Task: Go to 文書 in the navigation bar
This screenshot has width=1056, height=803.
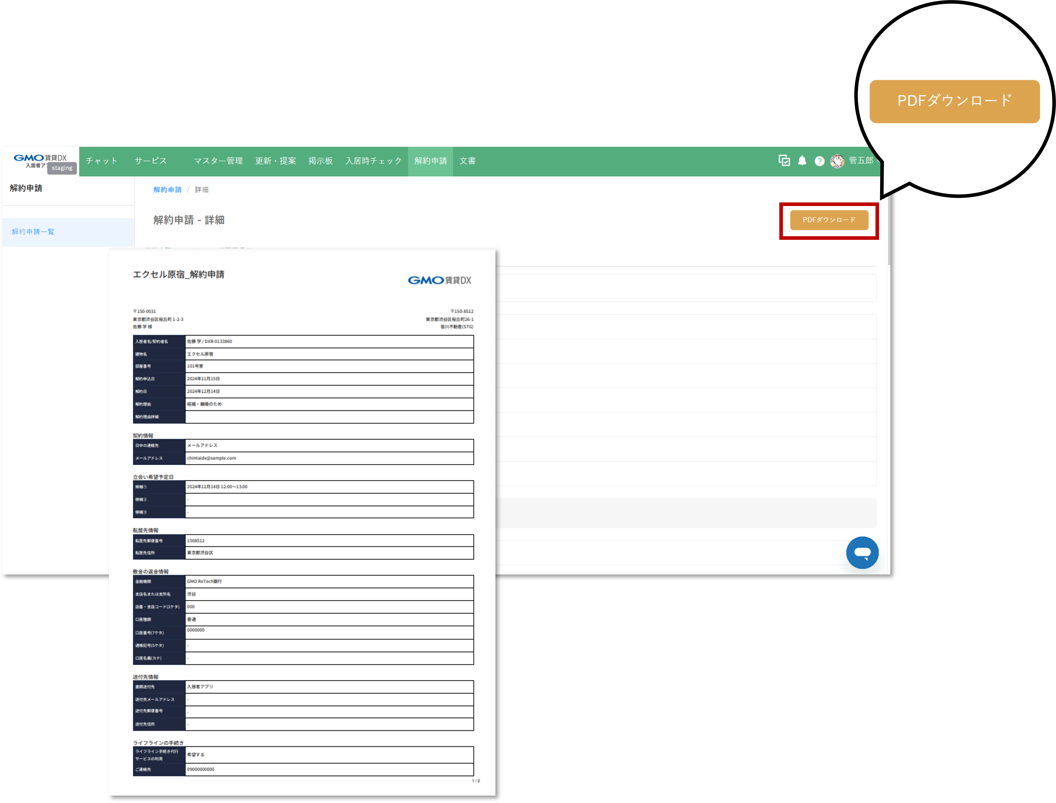Action: [467, 161]
